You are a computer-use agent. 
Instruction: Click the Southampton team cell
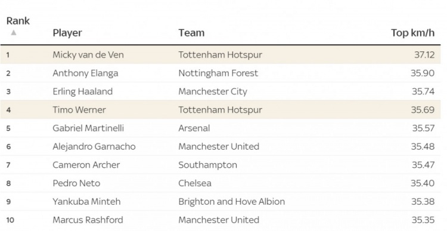pos(207,165)
